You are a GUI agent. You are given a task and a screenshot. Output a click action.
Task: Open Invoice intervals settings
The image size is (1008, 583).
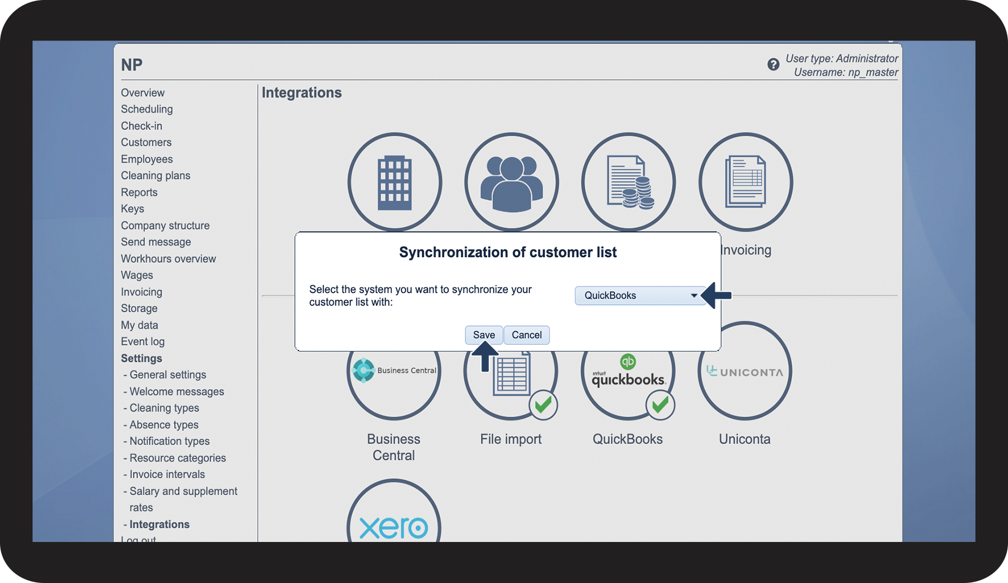pyautogui.click(x=167, y=475)
